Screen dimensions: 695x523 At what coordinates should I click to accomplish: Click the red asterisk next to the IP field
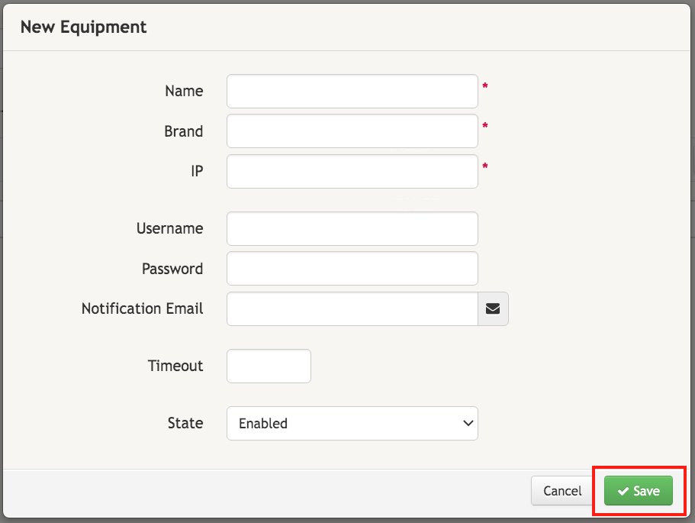click(x=486, y=164)
